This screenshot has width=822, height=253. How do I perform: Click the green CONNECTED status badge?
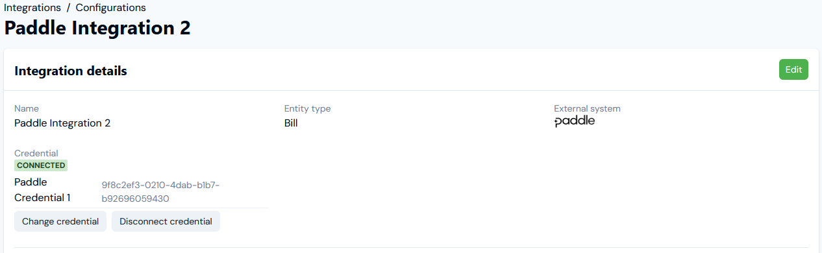(41, 165)
